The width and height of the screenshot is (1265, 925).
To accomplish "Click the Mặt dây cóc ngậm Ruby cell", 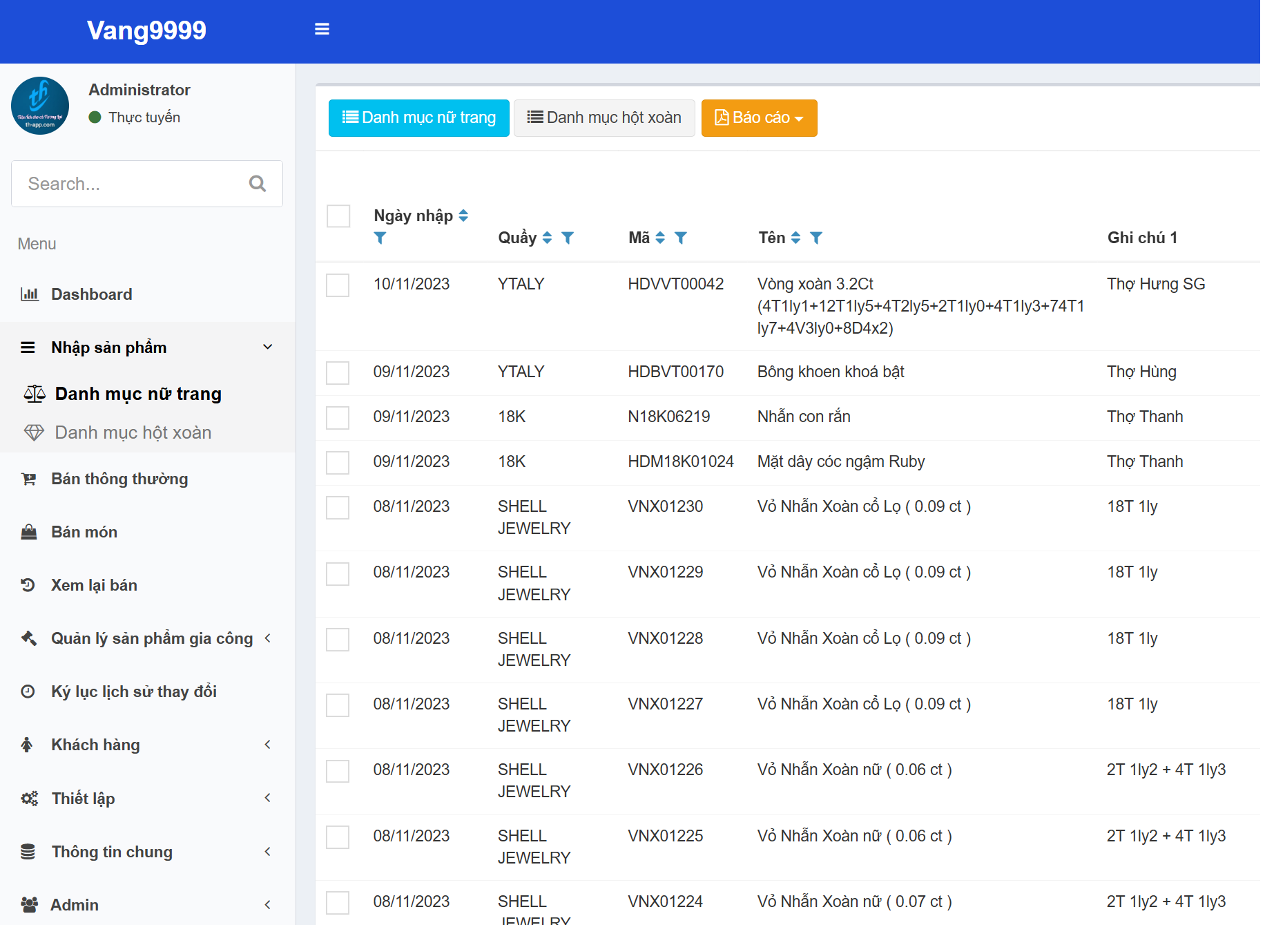I will click(841, 461).
